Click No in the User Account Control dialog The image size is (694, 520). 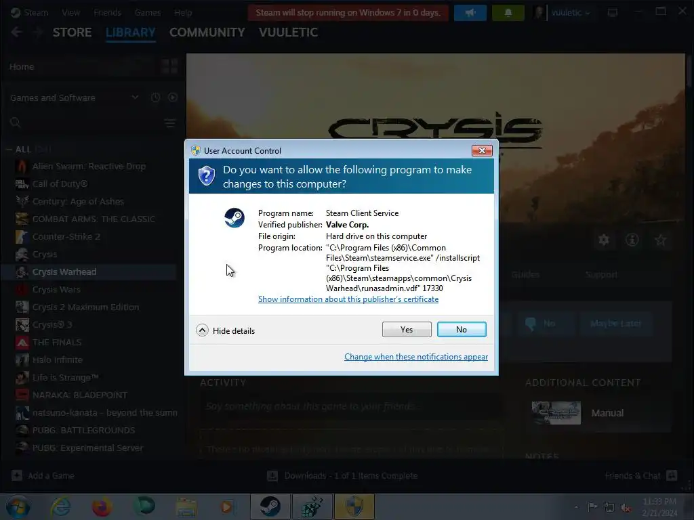(461, 330)
